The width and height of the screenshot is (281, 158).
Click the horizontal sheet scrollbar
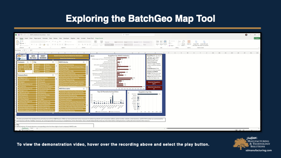[208, 128]
